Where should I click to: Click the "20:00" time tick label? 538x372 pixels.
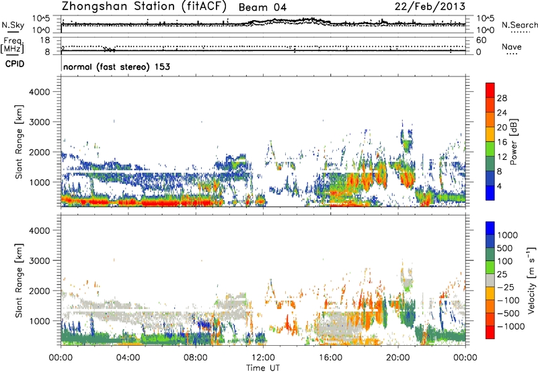[x=398, y=358]
